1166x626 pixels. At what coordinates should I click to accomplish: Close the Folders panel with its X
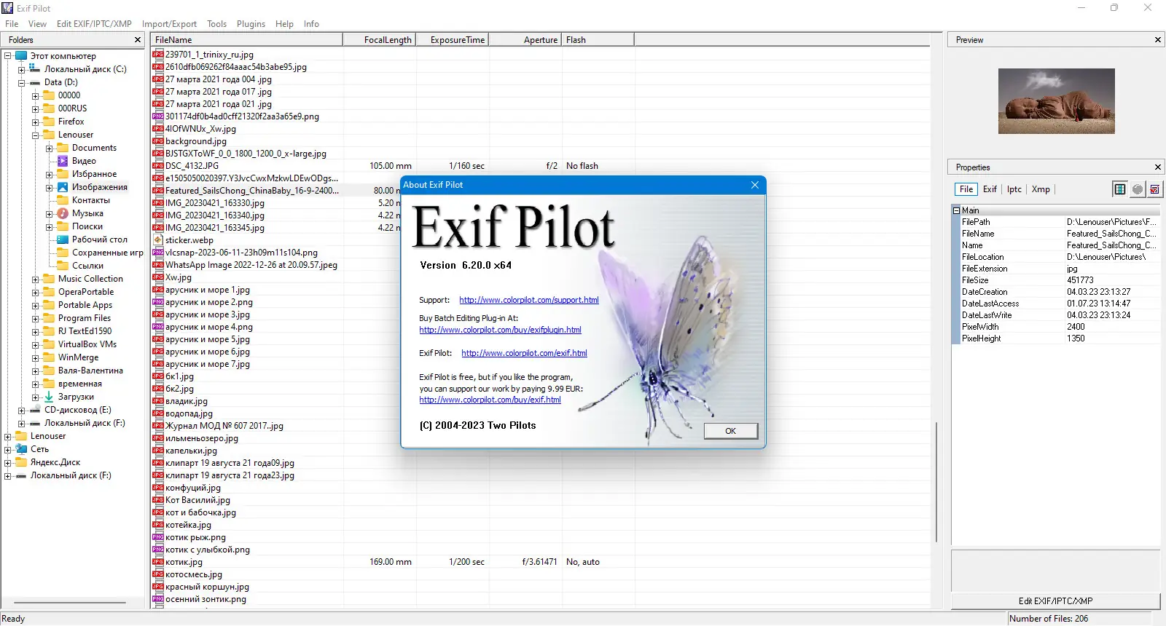tap(138, 40)
